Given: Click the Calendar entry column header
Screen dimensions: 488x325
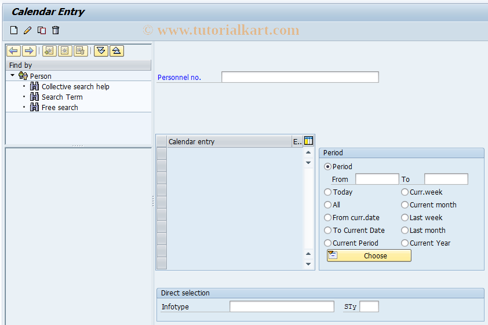Looking at the screenshot, I should click(230, 141).
